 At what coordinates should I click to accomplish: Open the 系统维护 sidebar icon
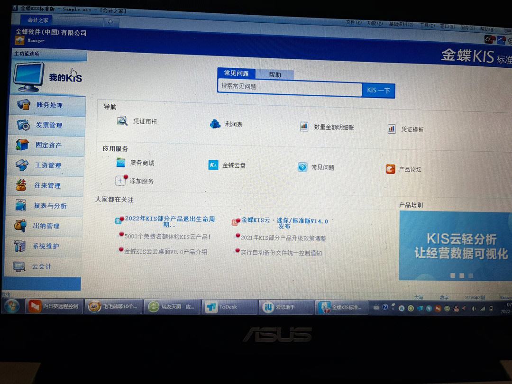point(19,246)
